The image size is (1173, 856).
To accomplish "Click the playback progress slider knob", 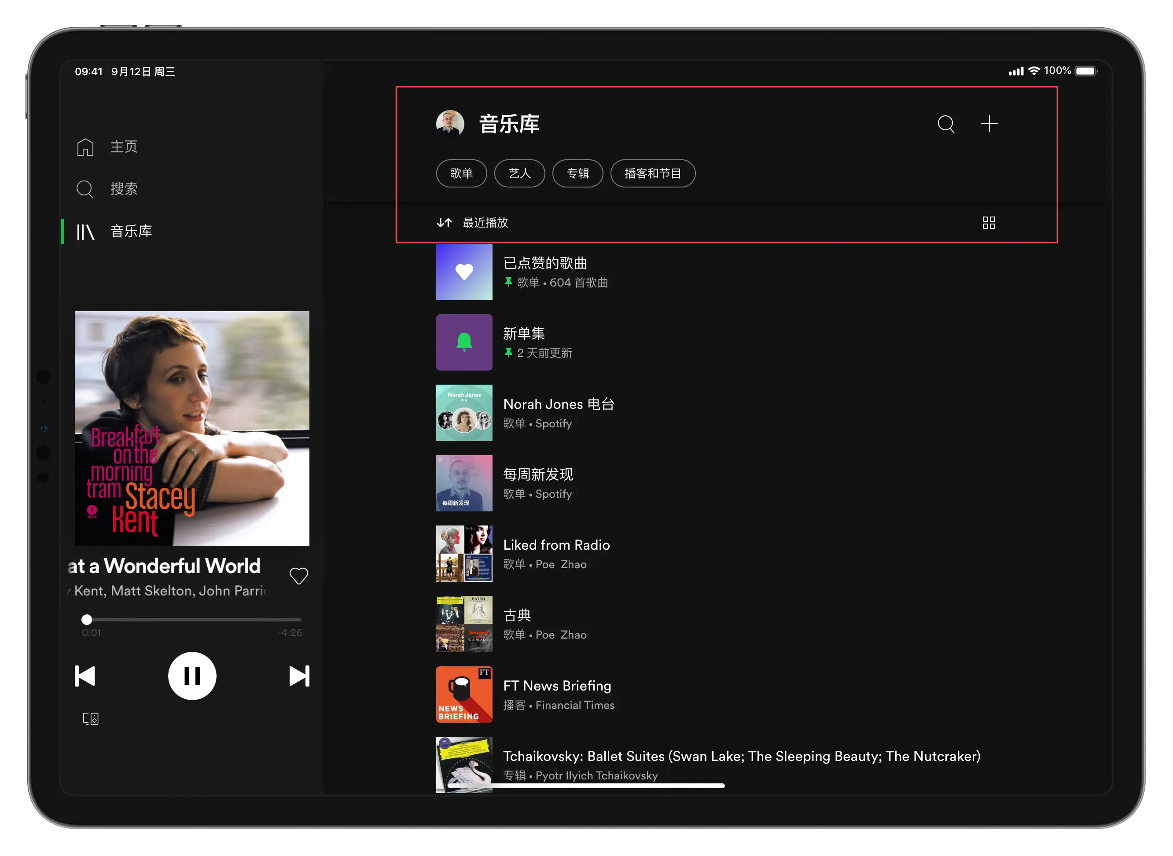I will pos(87,620).
